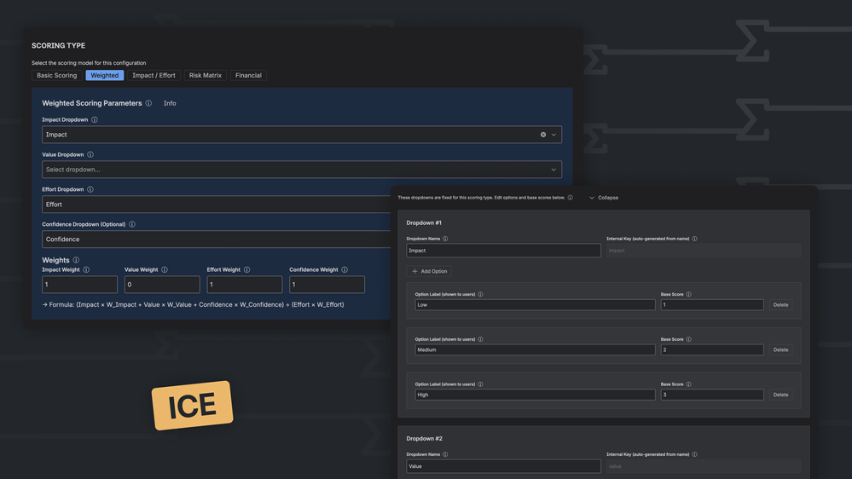Viewport: 852px width, 479px height.
Task: Focus the Effort Weight input field
Action: pyautogui.click(x=245, y=285)
